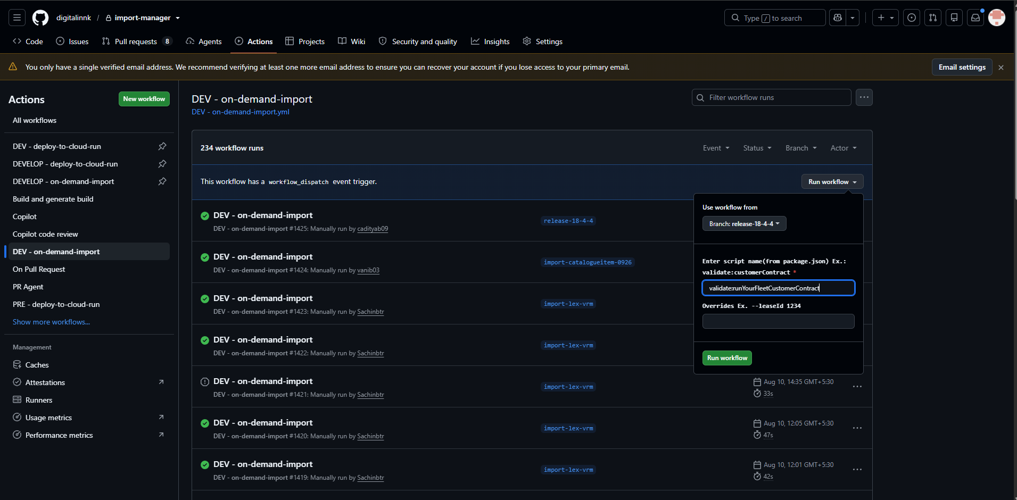This screenshot has height=500, width=1017.
Task: Unpin DEV - deploy-to-cloud-run workflow
Action: pos(162,146)
